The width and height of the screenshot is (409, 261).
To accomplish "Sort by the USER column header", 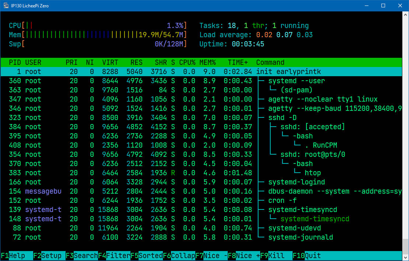I will [x=33, y=63].
